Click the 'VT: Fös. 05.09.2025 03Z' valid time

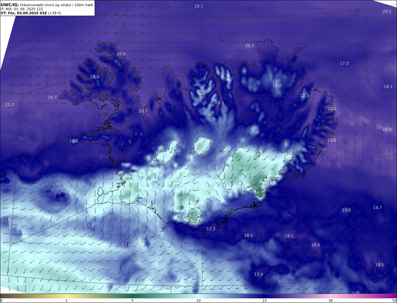click(24, 13)
